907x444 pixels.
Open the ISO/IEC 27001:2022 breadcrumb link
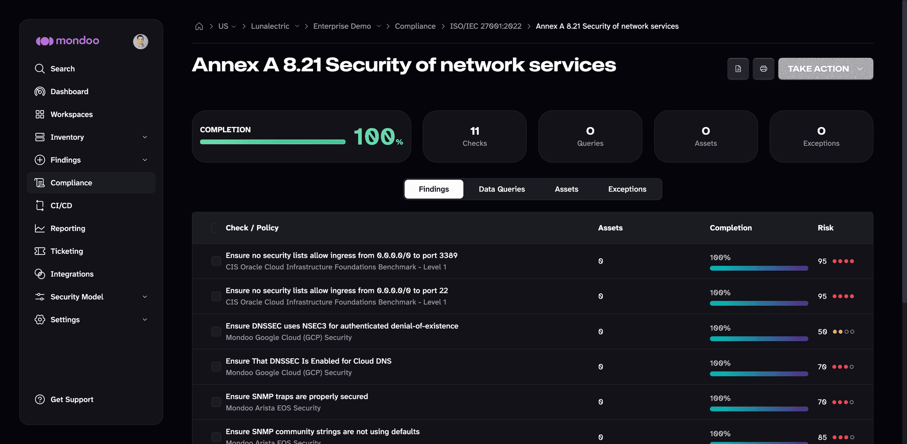[486, 26]
